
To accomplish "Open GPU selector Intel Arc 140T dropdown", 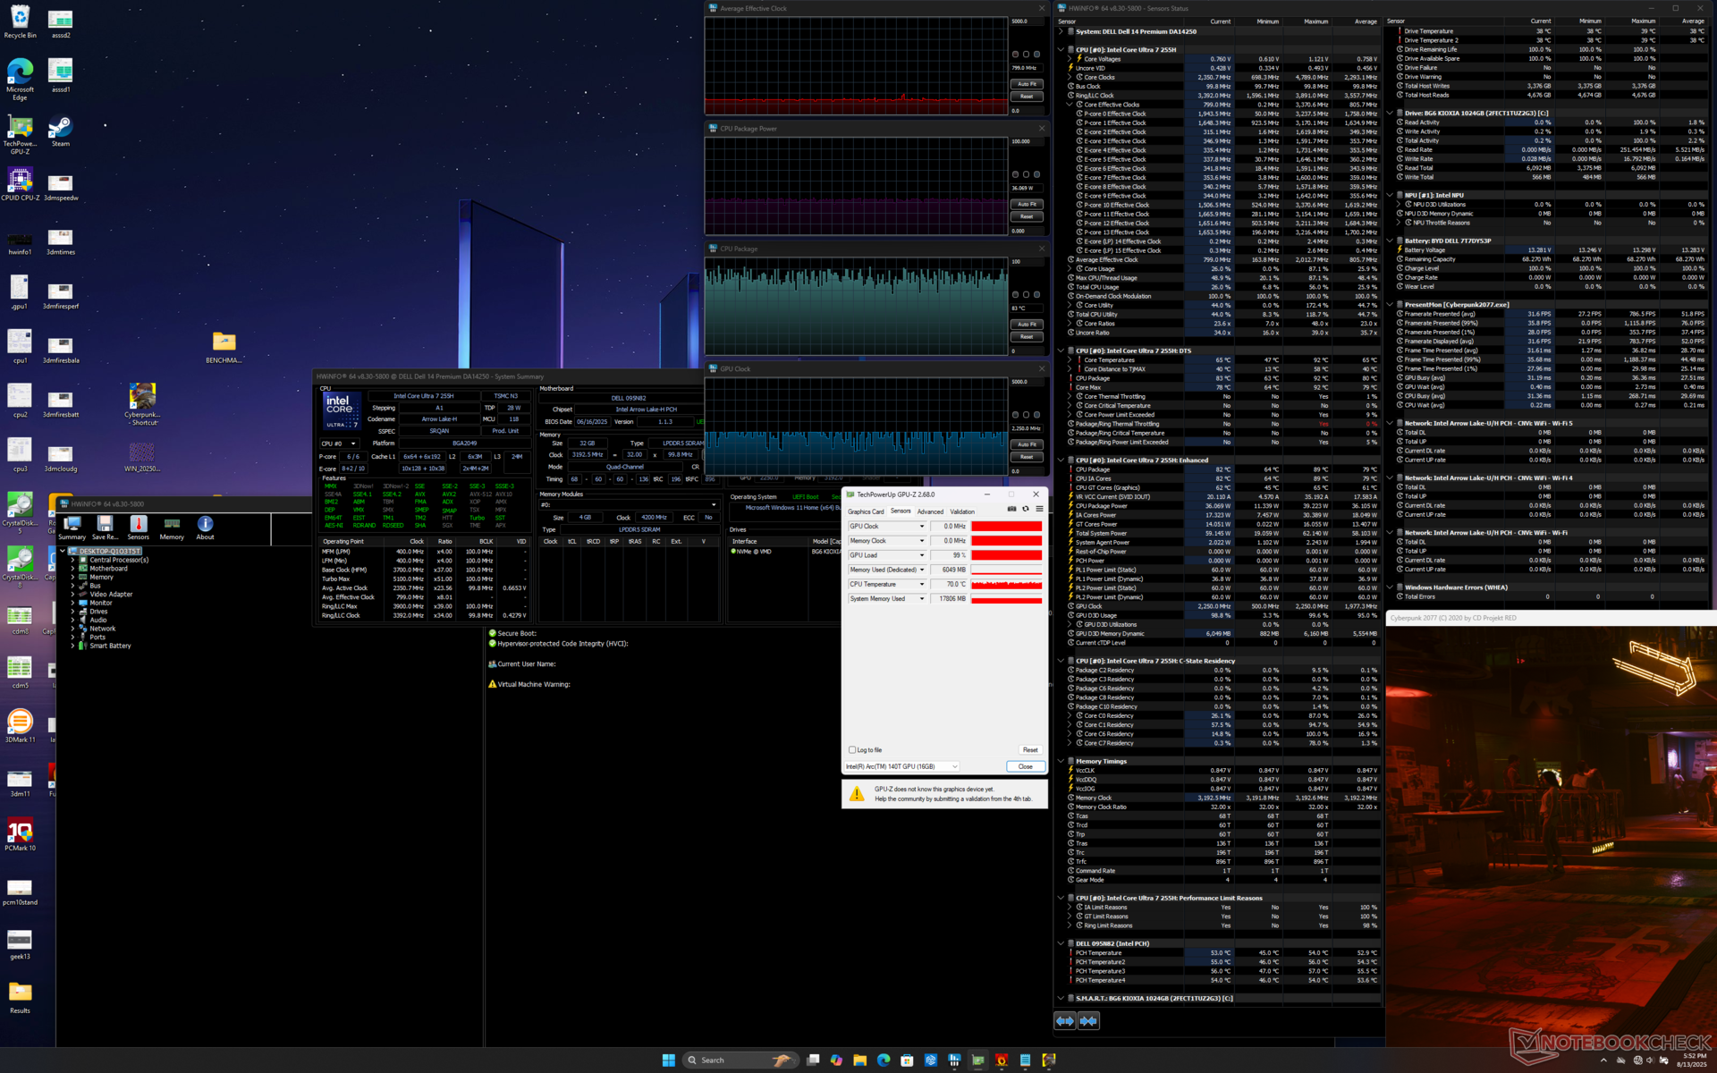I will click(x=902, y=766).
